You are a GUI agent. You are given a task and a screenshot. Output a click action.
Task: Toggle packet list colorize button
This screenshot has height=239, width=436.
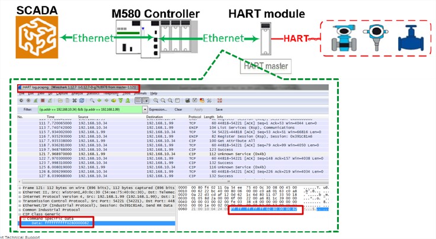point(138,100)
